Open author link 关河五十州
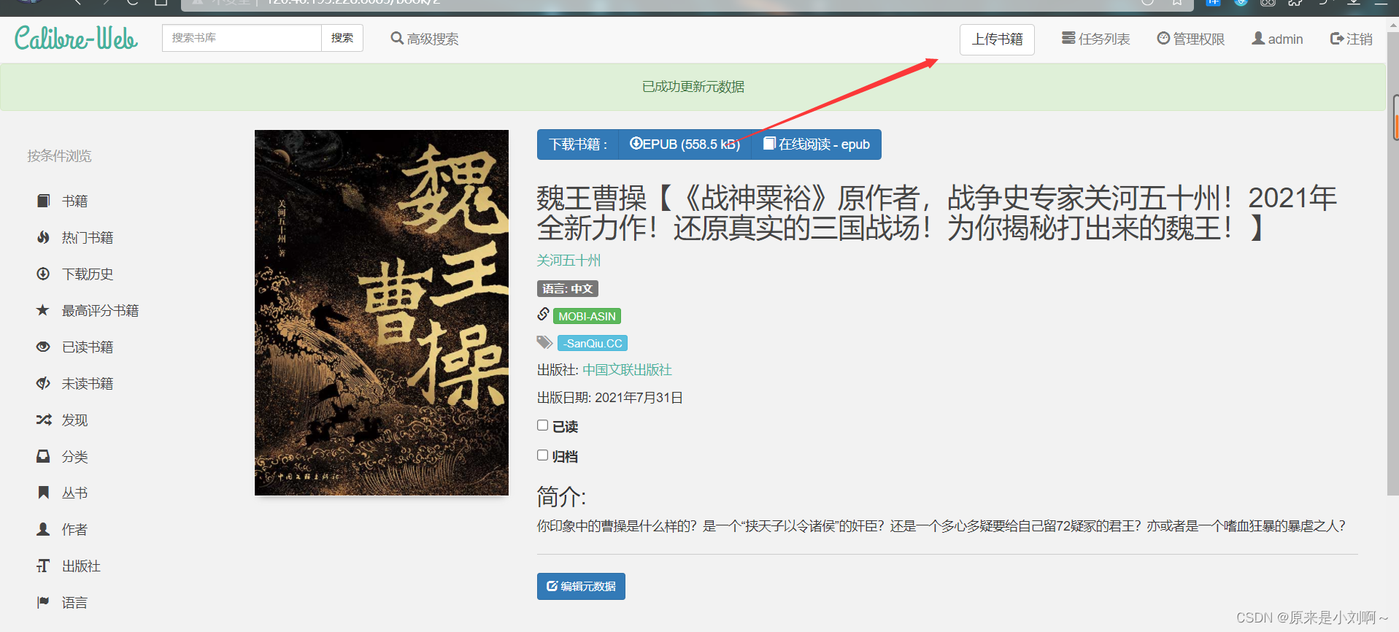Viewport: 1399px width, 632px height. [x=569, y=261]
